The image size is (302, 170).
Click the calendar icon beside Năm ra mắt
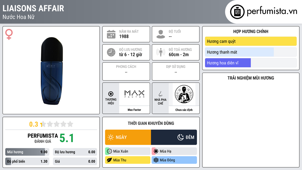click(x=111, y=34)
